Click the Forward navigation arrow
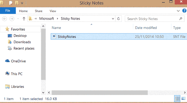The image size is (187, 103). pos(12,19)
